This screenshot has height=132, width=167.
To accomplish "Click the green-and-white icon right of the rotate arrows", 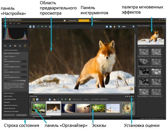I will (70, 99).
